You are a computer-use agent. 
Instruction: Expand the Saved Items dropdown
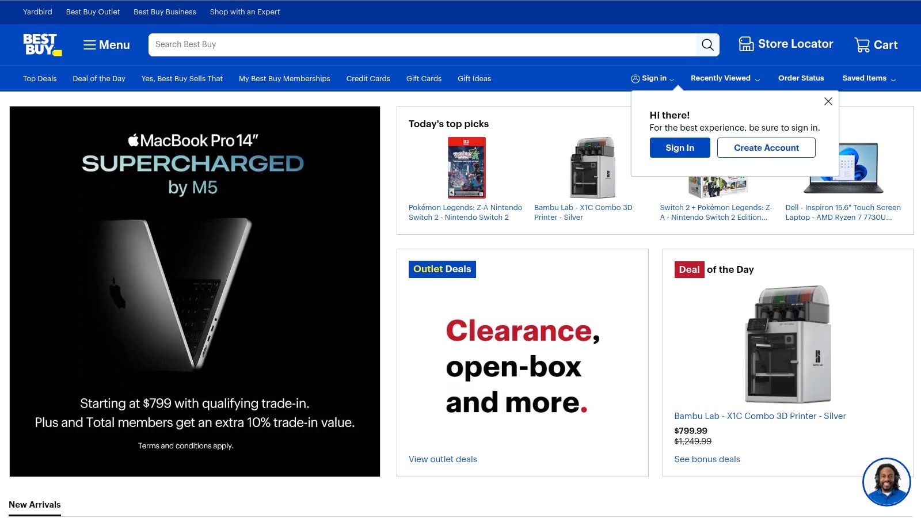pyautogui.click(x=893, y=79)
